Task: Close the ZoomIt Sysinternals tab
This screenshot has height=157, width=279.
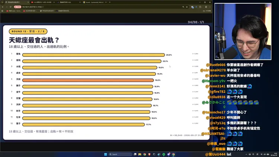Action: [106, 2]
